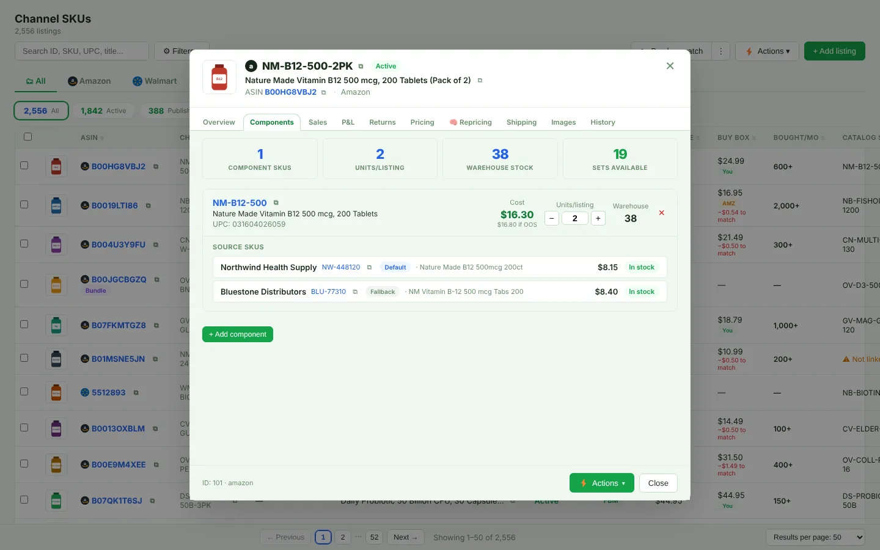Open the NM-B12-500 component link
Screen dimensions: 880x550
[240, 203]
